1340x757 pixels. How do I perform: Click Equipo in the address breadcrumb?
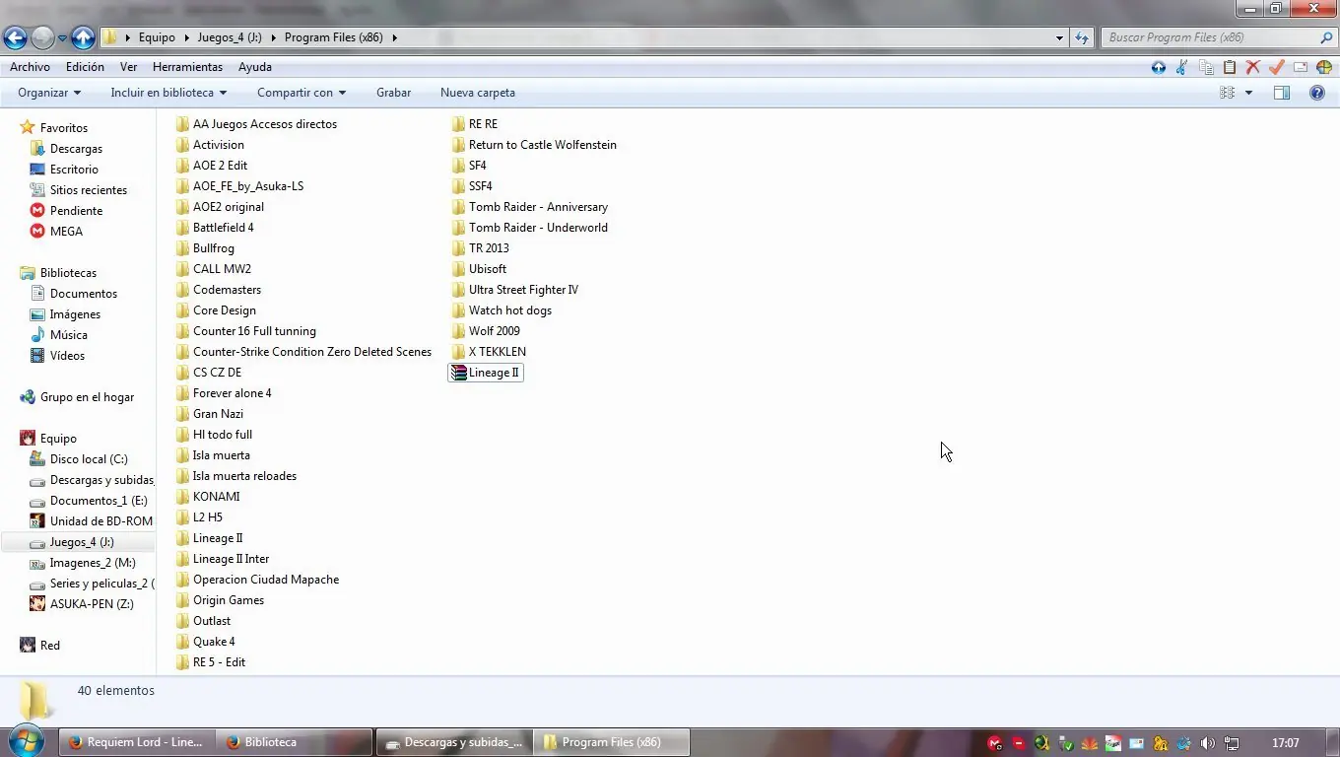[x=157, y=37]
